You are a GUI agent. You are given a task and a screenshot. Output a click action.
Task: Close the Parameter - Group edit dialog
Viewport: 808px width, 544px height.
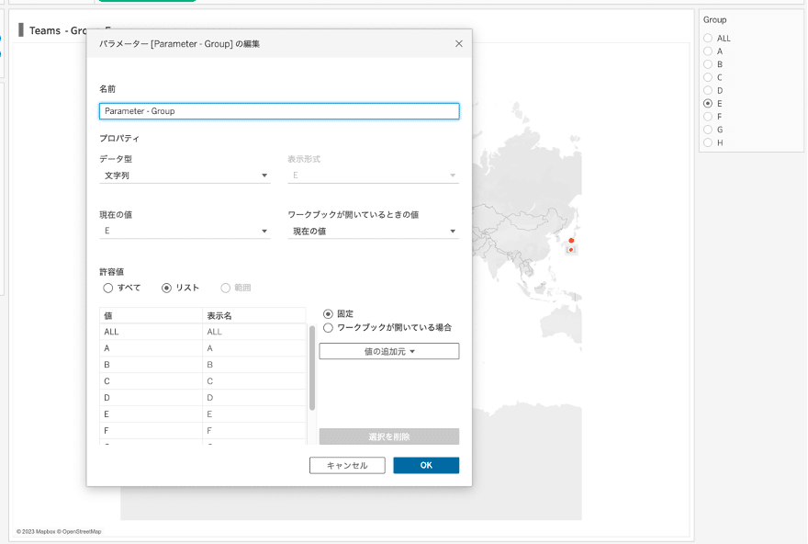click(x=458, y=44)
